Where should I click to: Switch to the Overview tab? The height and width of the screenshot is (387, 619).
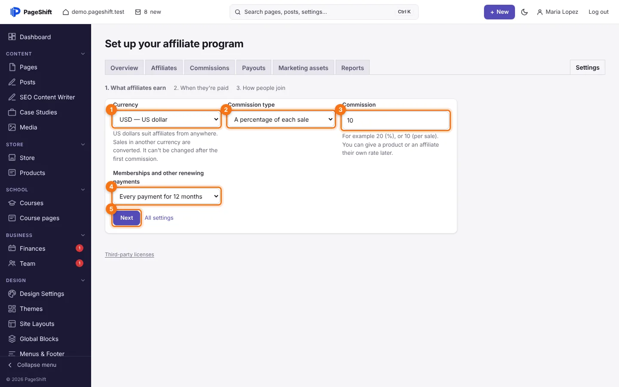click(x=124, y=68)
